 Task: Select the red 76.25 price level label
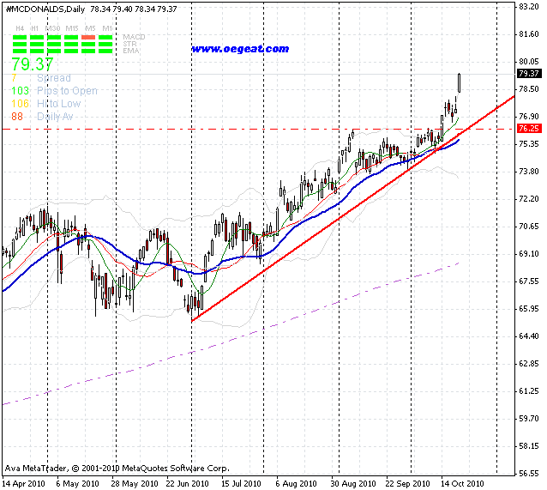tap(529, 129)
